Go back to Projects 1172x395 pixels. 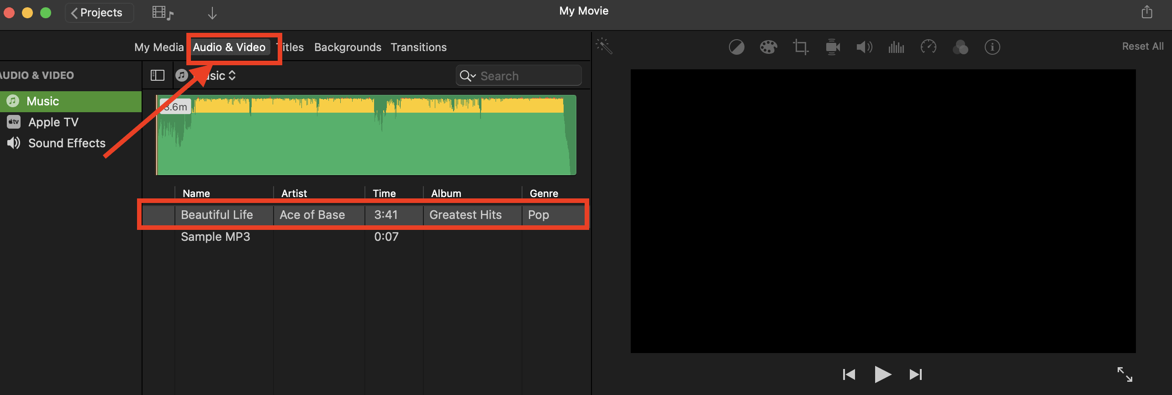[97, 13]
